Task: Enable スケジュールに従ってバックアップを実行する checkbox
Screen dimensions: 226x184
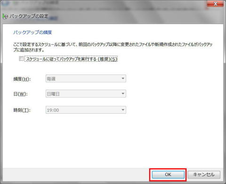Action: click(x=21, y=59)
